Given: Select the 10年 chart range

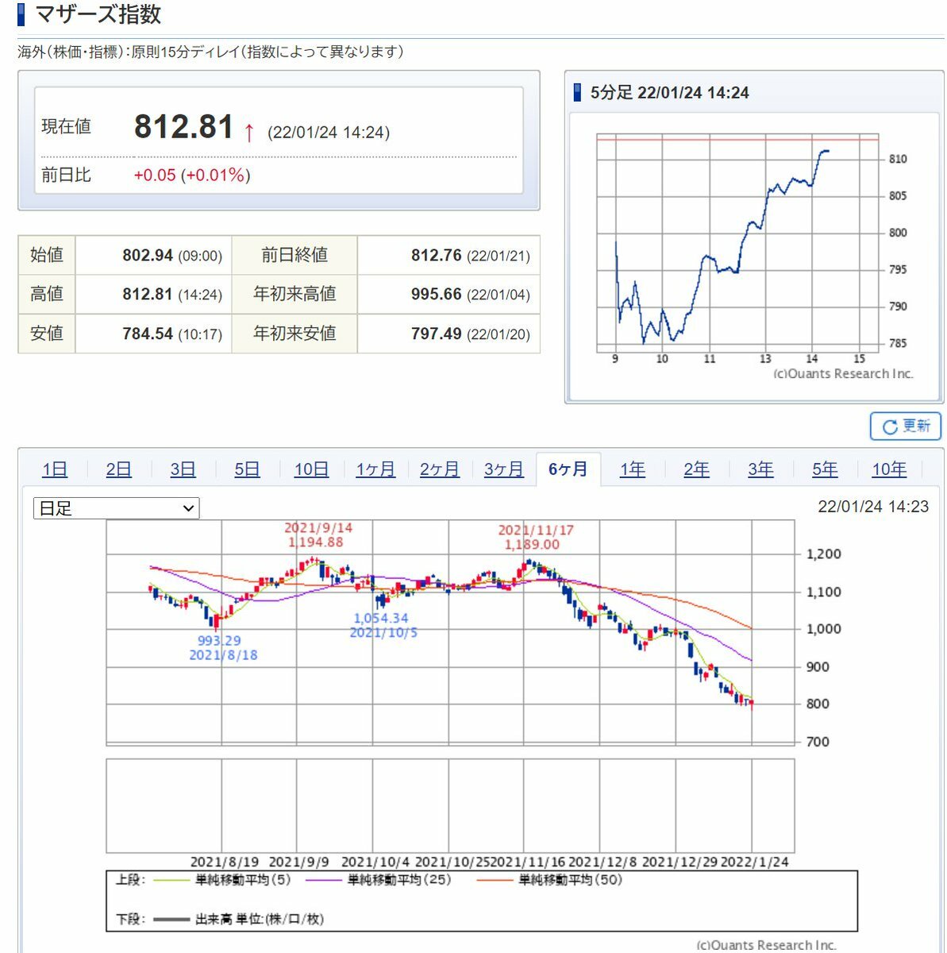Looking at the screenshot, I should pyautogui.click(x=889, y=469).
